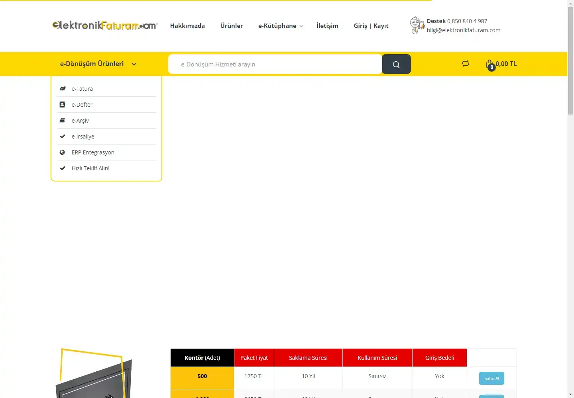Screen dimensions: 574x398
Task: Click the checkmark icon beside Hızlı Teklif Alın!
Action: (x=63, y=168)
